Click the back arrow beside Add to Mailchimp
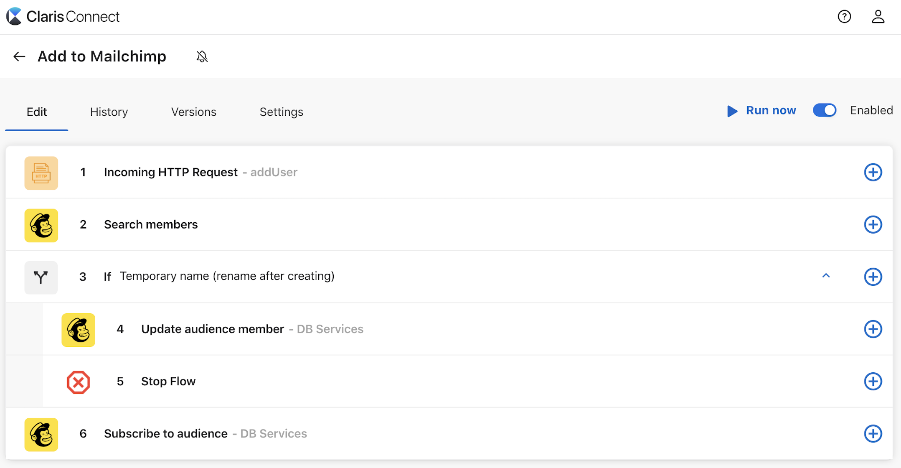Image resolution: width=901 pixels, height=468 pixels. click(19, 56)
